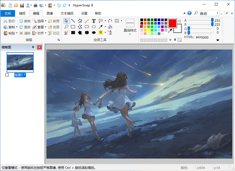Click the save floppy icon in title bar
The image size is (235, 171).
pyautogui.click(x=22, y=5)
